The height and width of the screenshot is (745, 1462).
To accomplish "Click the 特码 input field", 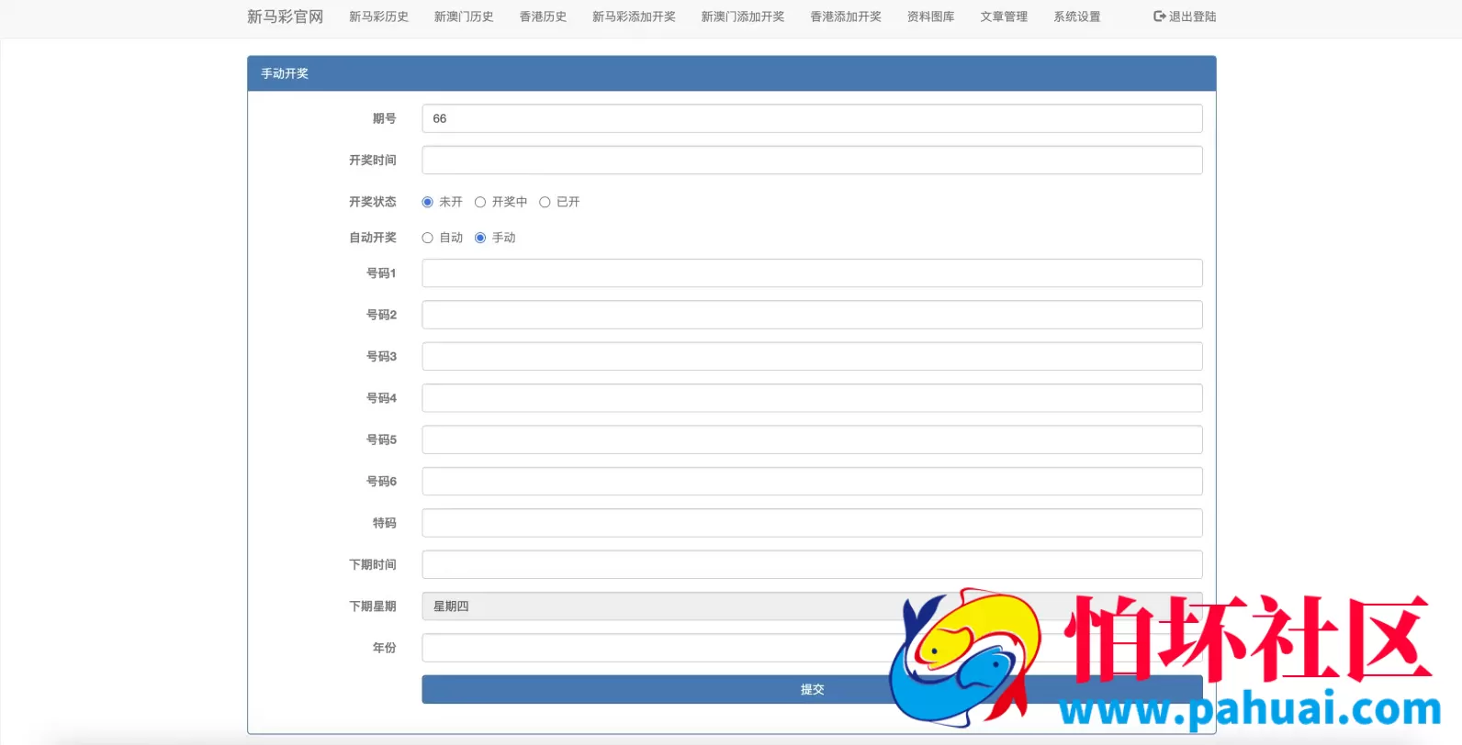I will (812, 523).
